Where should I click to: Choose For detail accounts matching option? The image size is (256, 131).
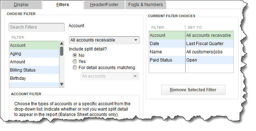(75, 67)
